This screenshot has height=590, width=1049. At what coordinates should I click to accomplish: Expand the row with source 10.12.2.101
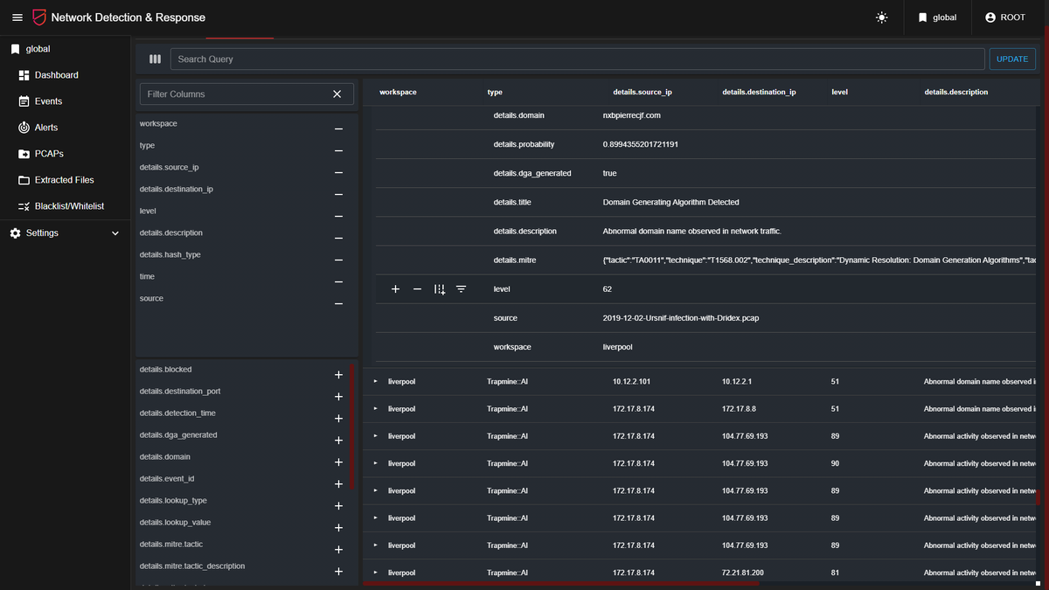pos(376,381)
